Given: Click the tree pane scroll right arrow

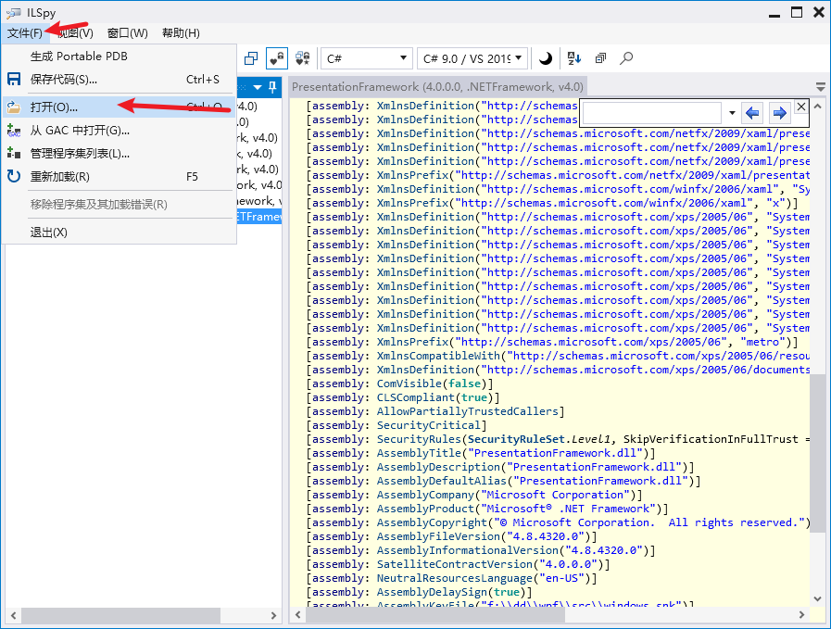Looking at the screenshot, I should (x=273, y=615).
